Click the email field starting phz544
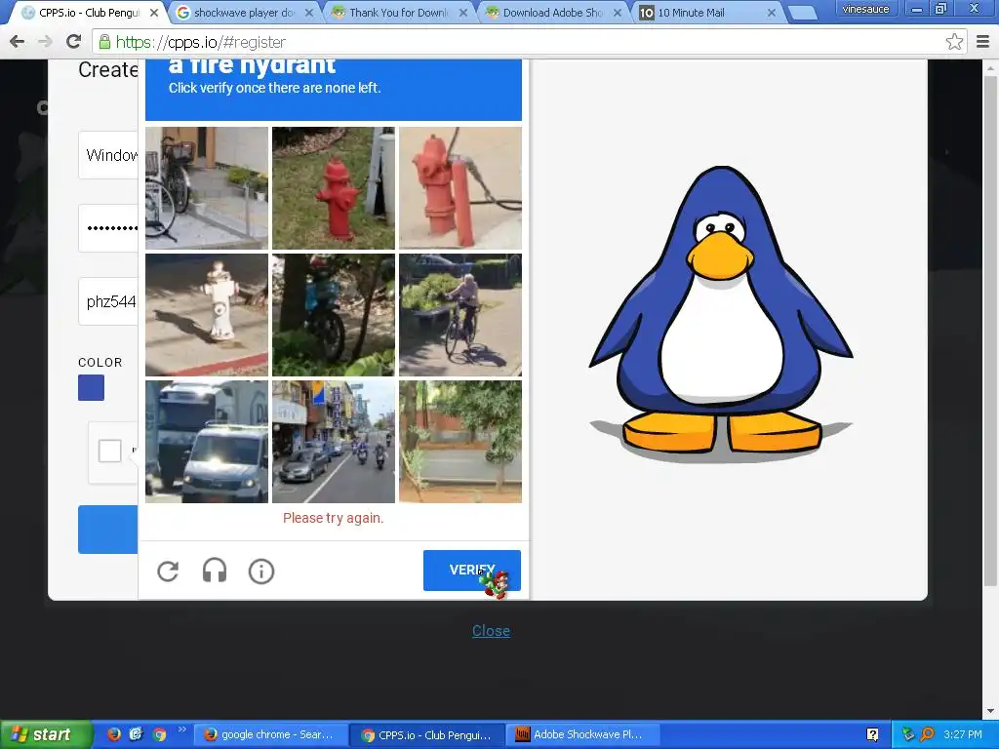 (108, 301)
